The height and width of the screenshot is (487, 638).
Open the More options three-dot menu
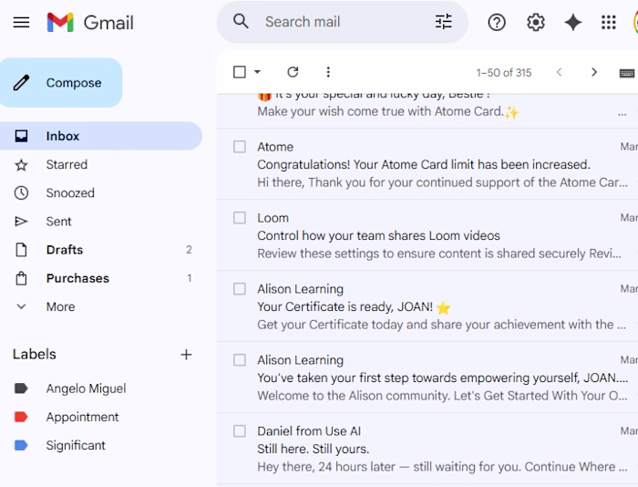pos(328,72)
